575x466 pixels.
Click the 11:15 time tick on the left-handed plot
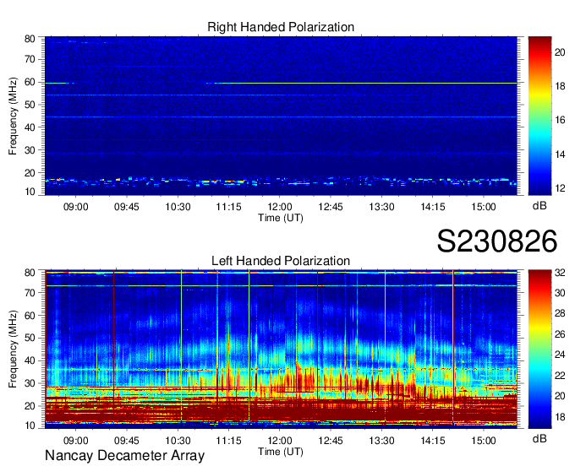tap(228, 440)
